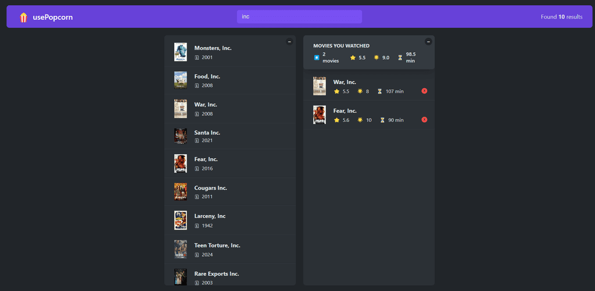The height and width of the screenshot is (291, 595).
Task: Remove War, Inc. from watched list
Action: click(x=424, y=91)
